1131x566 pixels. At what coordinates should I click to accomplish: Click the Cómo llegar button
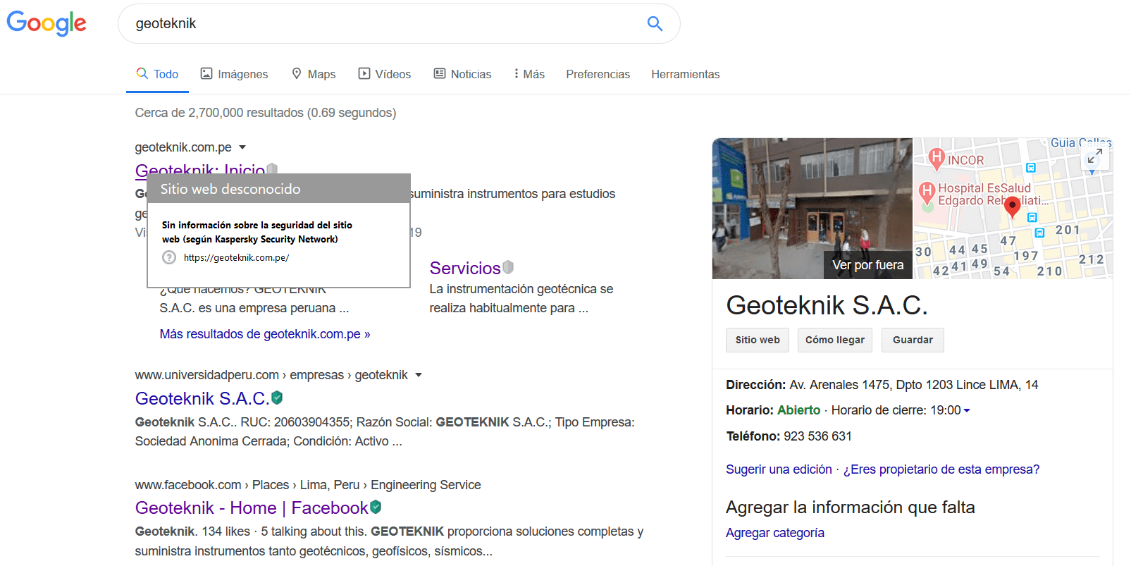coord(835,340)
